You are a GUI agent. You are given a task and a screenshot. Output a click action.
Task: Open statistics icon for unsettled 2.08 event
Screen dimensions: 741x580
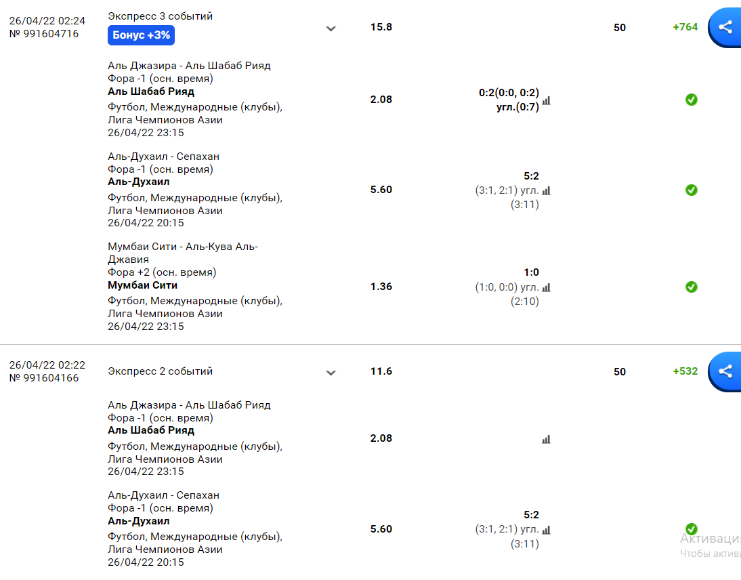click(x=547, y=439)
